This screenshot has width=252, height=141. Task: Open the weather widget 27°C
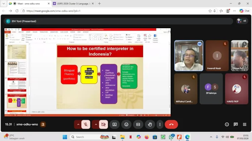click(15, 137)
